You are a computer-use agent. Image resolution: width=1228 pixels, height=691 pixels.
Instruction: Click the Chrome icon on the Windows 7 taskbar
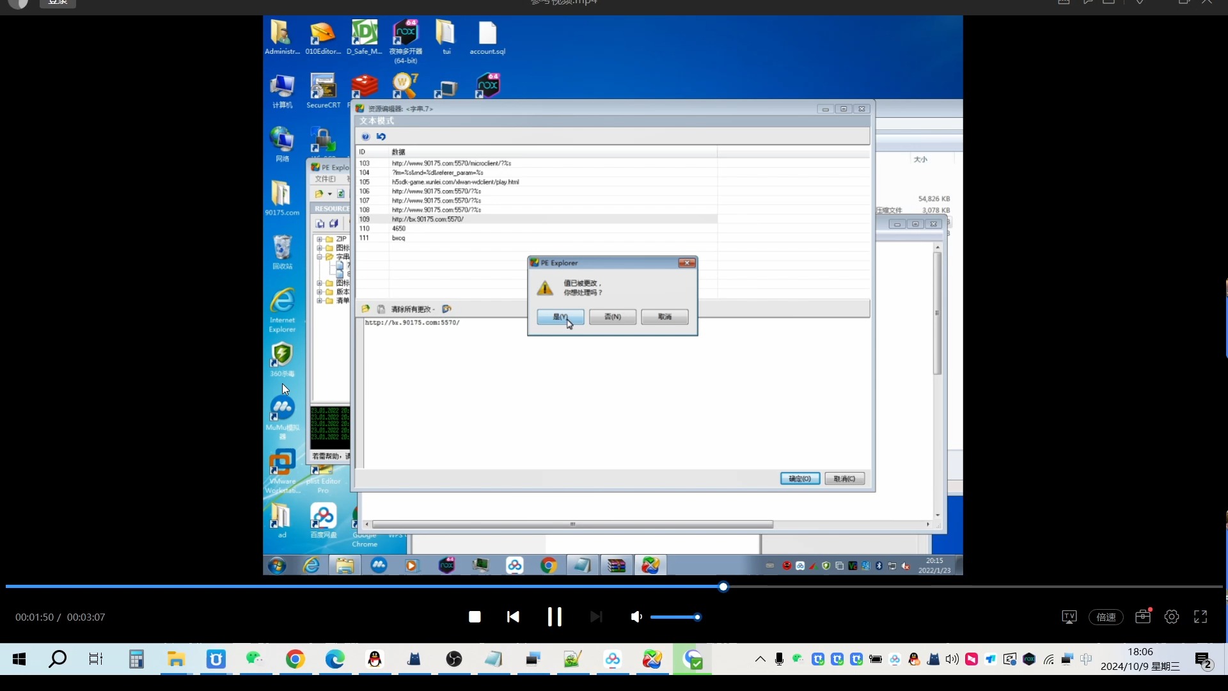pyautogui.click(x=548, y=566)
